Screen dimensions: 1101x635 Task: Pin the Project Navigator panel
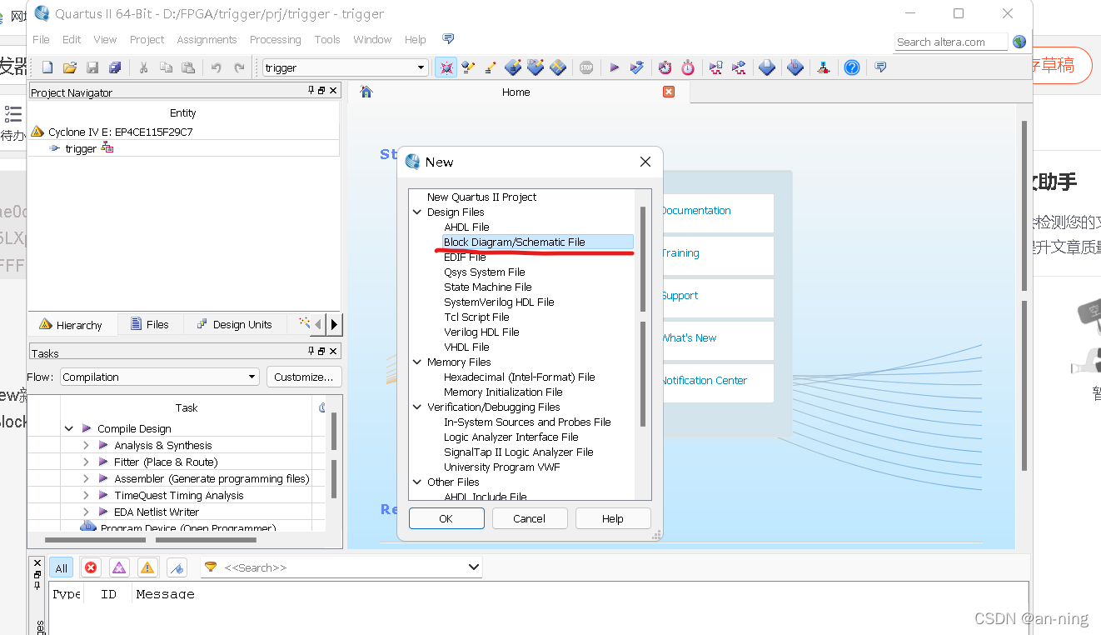(x=311, y=90)
